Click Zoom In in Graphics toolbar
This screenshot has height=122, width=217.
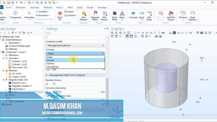pos(112,33)
